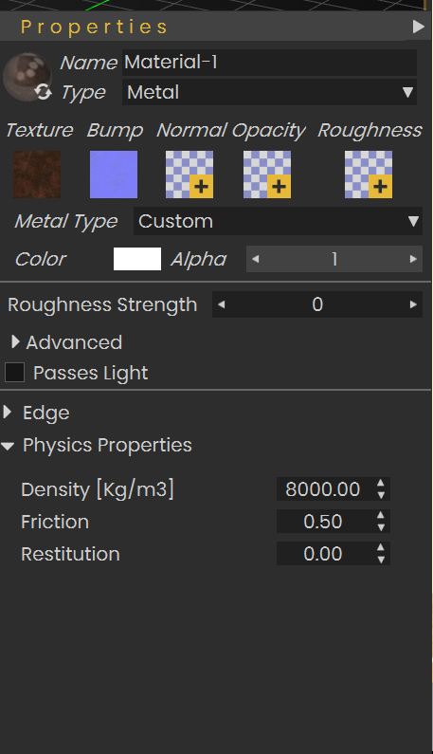Open the blue Bump map thumbnail
This screenshot has width=433, height=754.
point(114,175)
